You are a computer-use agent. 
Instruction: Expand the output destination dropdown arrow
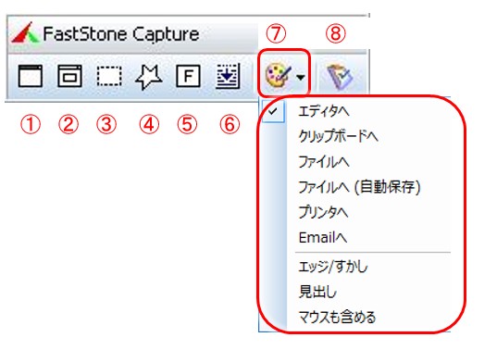coord(301,77)
